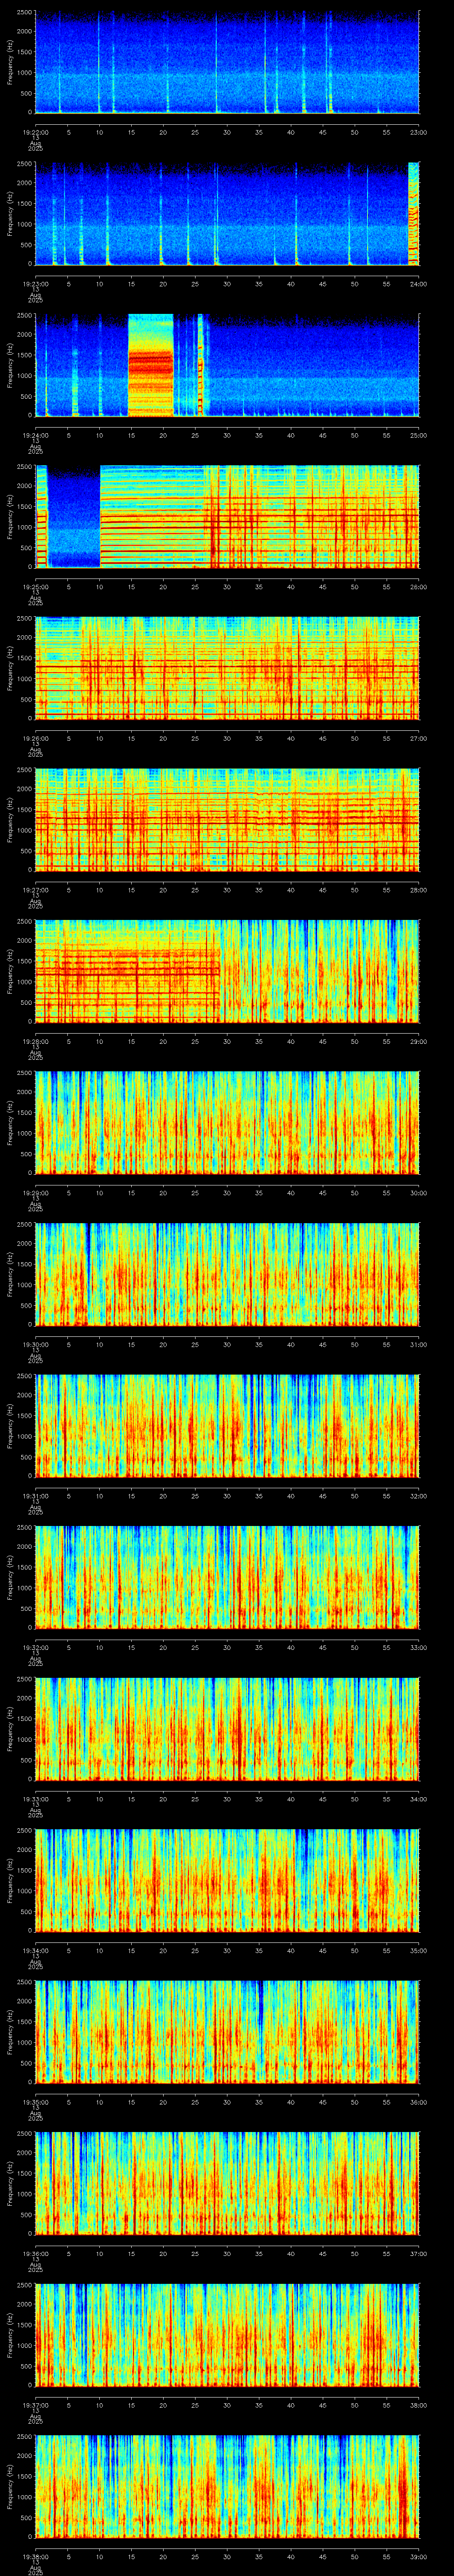Click the 24:00 end time label
Screen dimensions: 454x2576
point(418,284)
